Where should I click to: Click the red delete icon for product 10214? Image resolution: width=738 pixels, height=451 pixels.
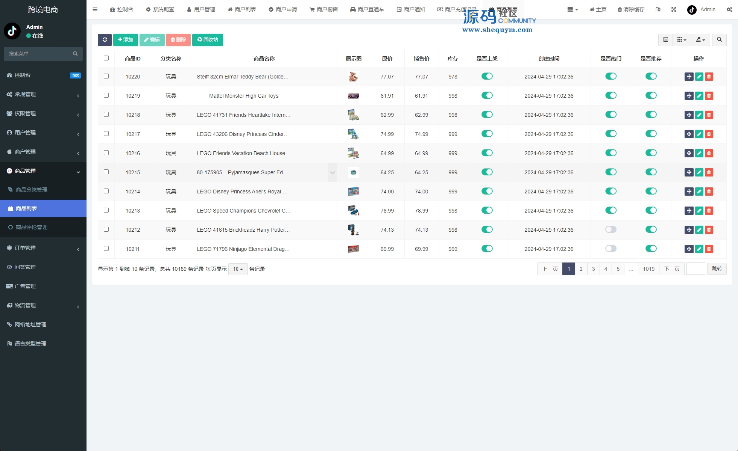click(x=709, y=192)
